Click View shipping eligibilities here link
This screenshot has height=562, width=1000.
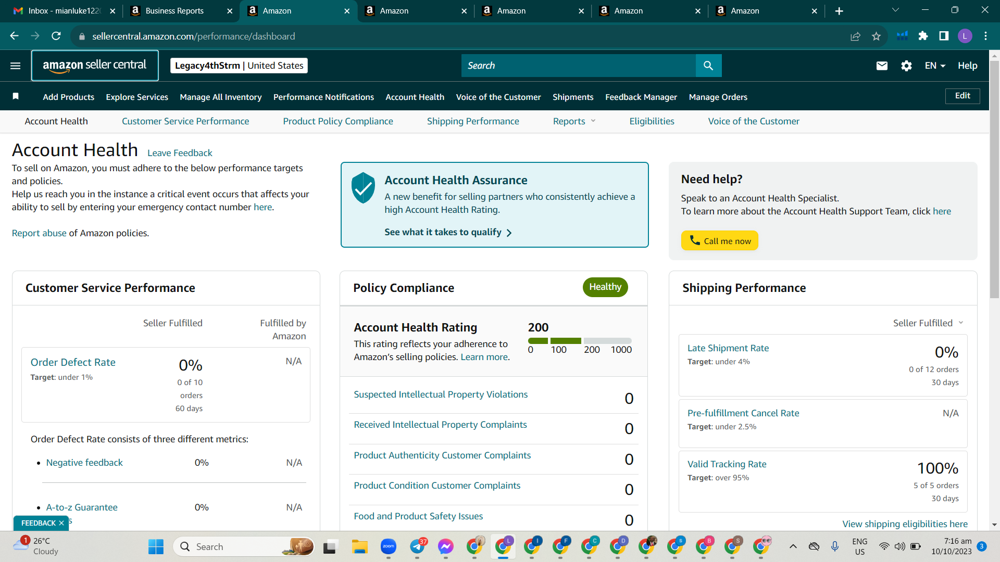tap(905, 524)
